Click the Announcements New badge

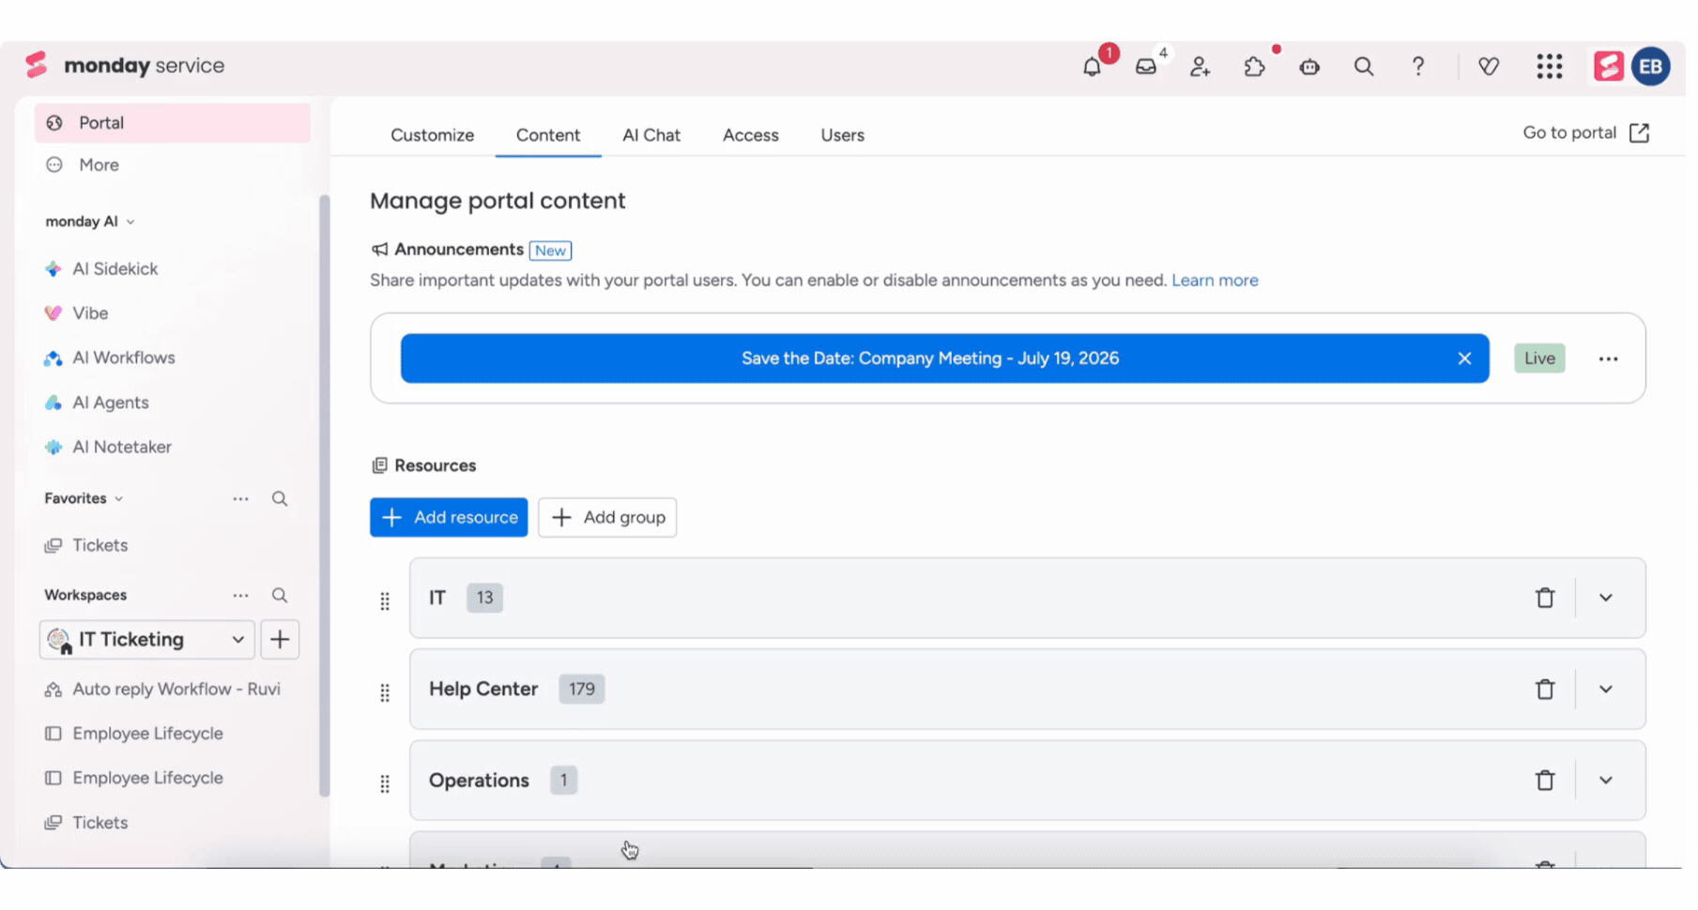click(550, 250)
